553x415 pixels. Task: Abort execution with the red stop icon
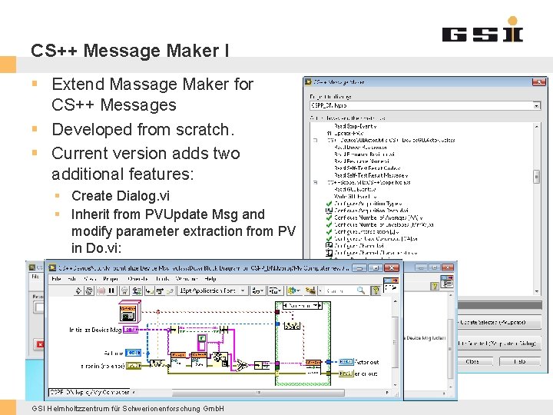(x=101, y=290)
